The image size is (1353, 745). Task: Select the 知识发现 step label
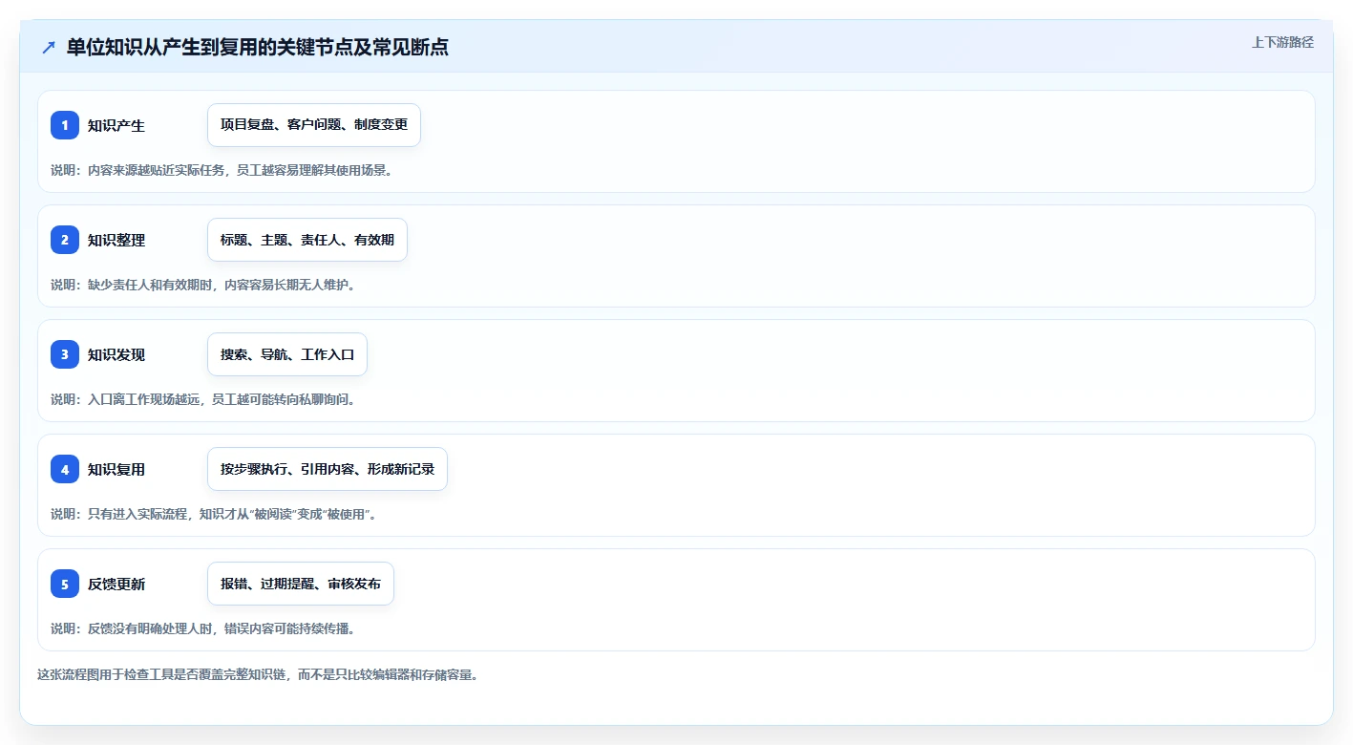[x=116, y=354]
